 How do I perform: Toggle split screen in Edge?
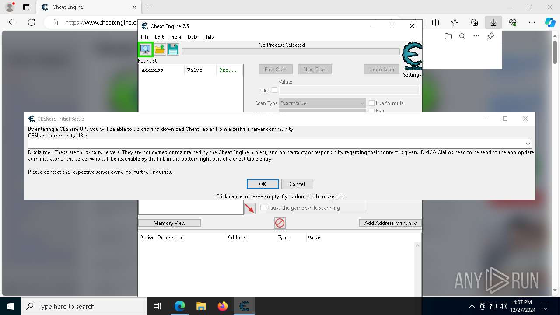point(436,22)
